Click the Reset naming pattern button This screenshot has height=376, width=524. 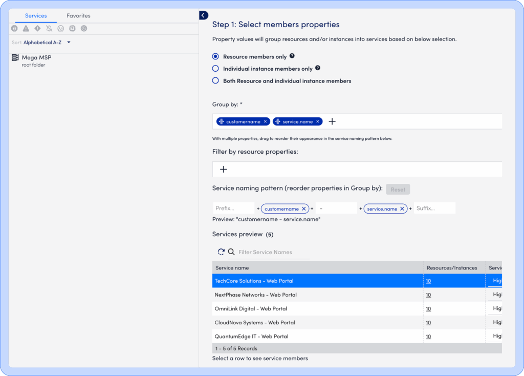pos(398,190)
